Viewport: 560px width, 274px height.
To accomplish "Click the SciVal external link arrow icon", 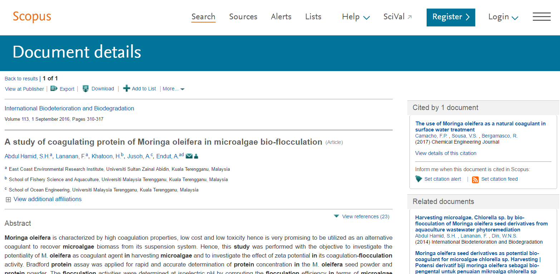I will pyautogui.click(x=410, y=17).
